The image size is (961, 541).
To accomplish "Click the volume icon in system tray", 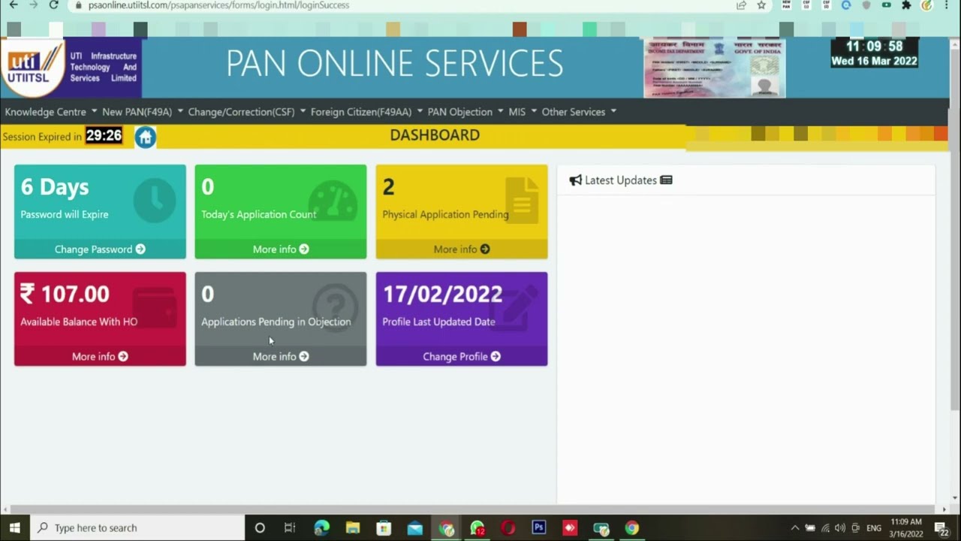I will tap(839, 528).
